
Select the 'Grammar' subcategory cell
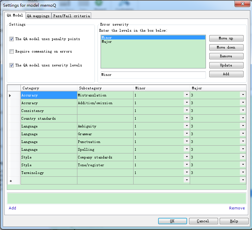point(105,134)
